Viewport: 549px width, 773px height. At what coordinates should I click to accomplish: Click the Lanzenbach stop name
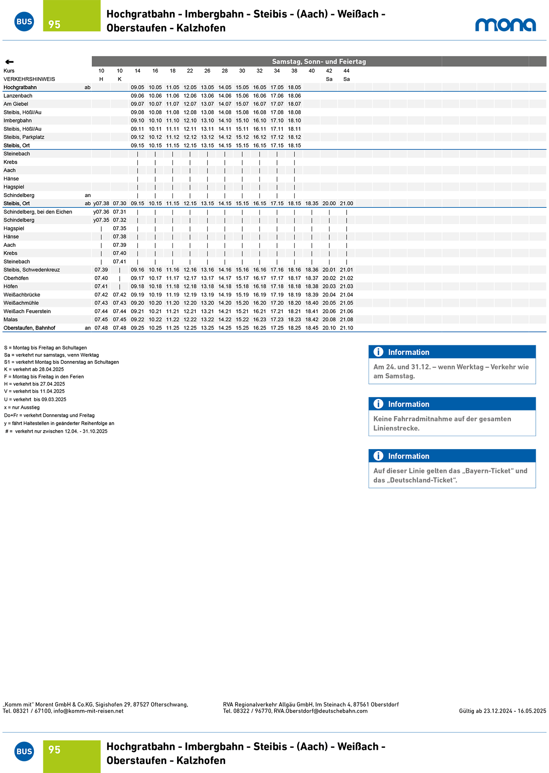click(18, 96)
